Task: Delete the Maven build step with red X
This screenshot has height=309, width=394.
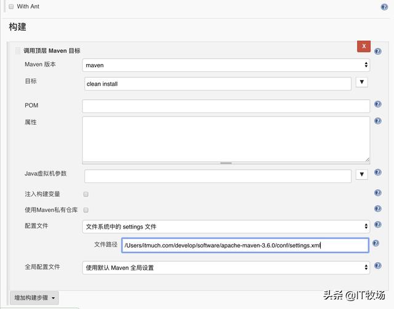Action: [364, 46]
